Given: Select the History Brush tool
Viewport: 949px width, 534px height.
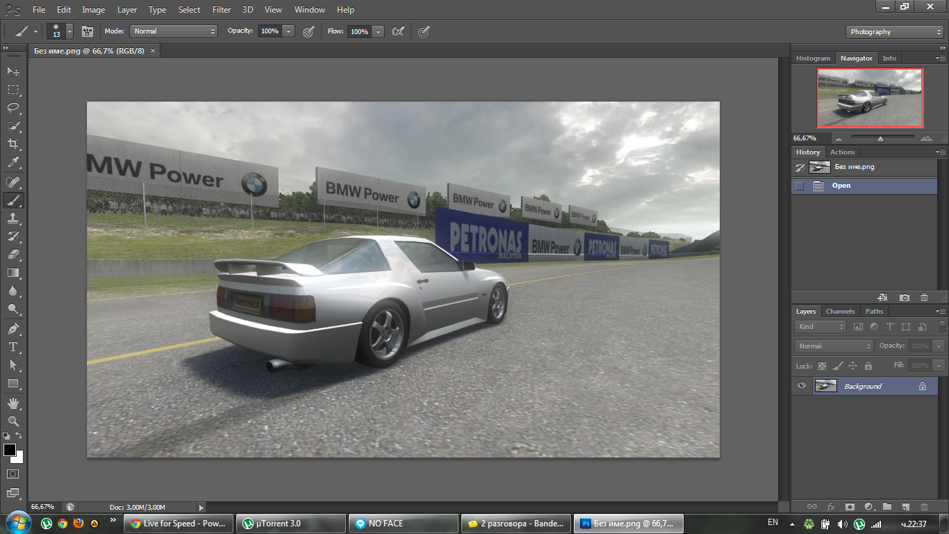Looking at the screenshot, I should 13,236.
